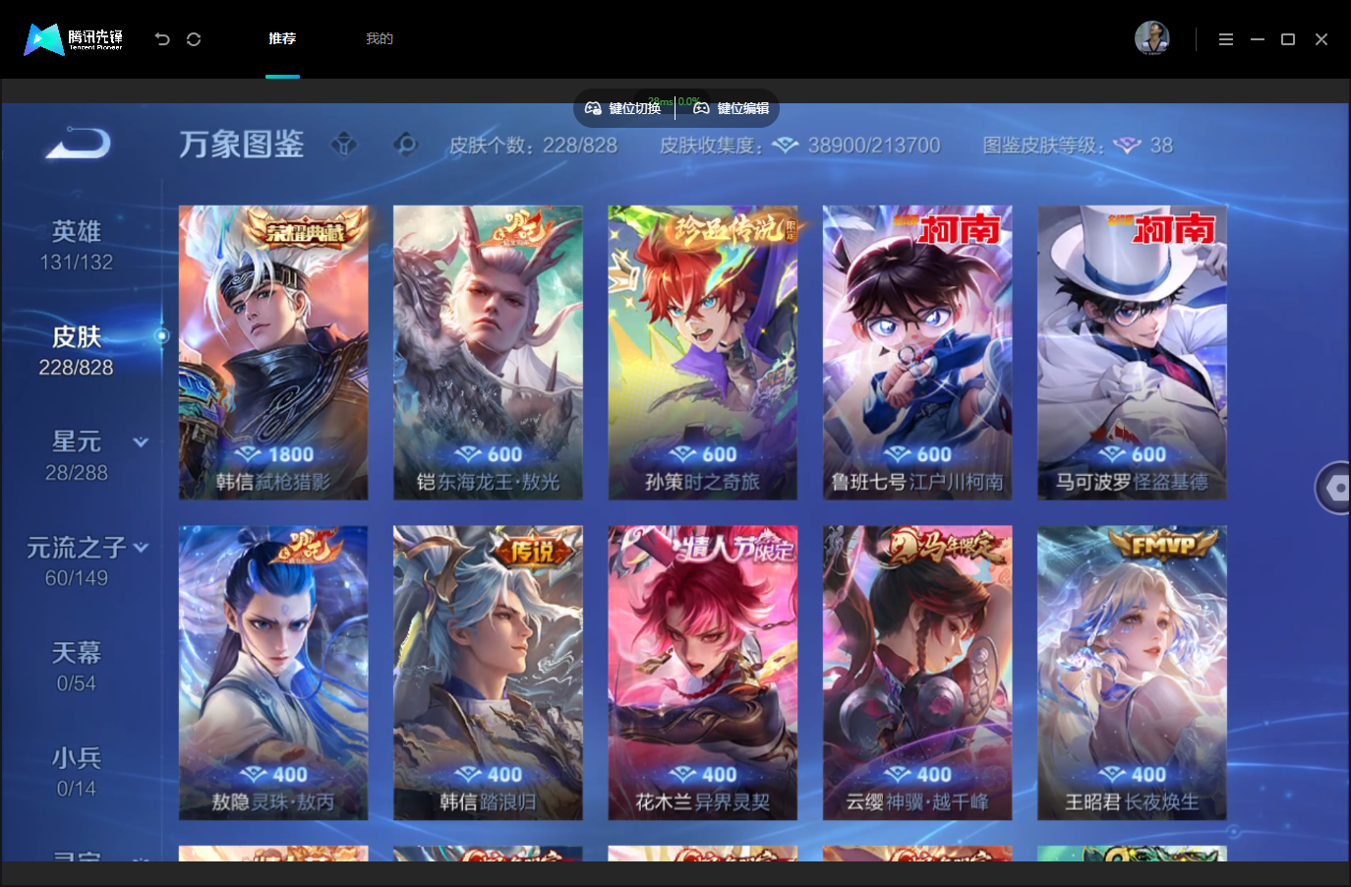1351x887 pixels.
Task: Select the 天幕 0/54 category
Action: (77, 667)
